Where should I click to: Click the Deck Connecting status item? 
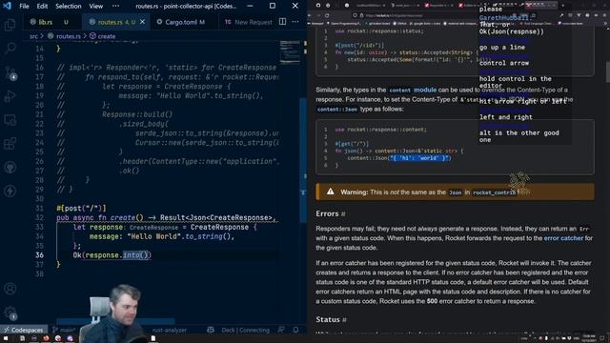coord(246,330)
